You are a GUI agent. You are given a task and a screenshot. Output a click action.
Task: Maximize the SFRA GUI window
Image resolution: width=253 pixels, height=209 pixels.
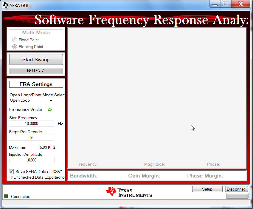(x=226, y=4)
